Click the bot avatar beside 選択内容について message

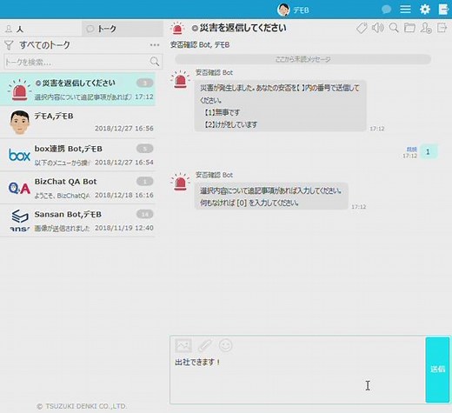point(180,182)
